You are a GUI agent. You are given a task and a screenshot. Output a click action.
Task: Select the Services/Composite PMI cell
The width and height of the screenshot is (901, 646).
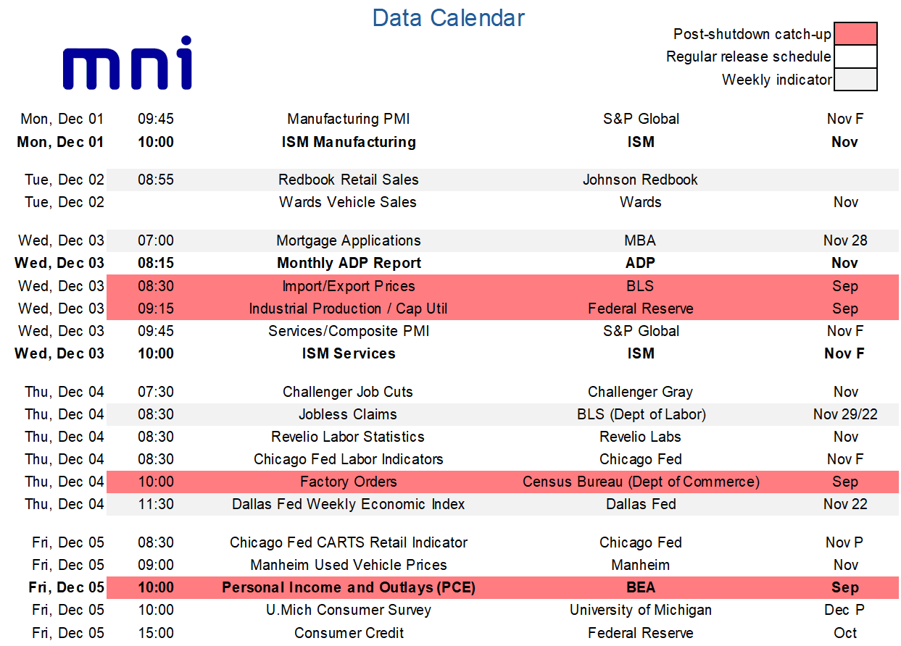pyautogui.click(x=349, y=331)
